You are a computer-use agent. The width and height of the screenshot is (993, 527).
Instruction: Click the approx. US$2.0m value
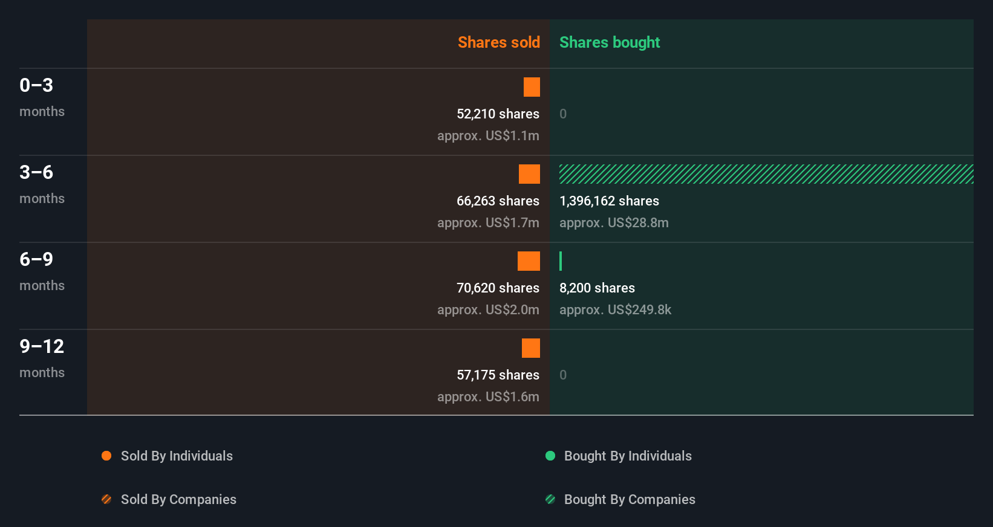(488, 309)
